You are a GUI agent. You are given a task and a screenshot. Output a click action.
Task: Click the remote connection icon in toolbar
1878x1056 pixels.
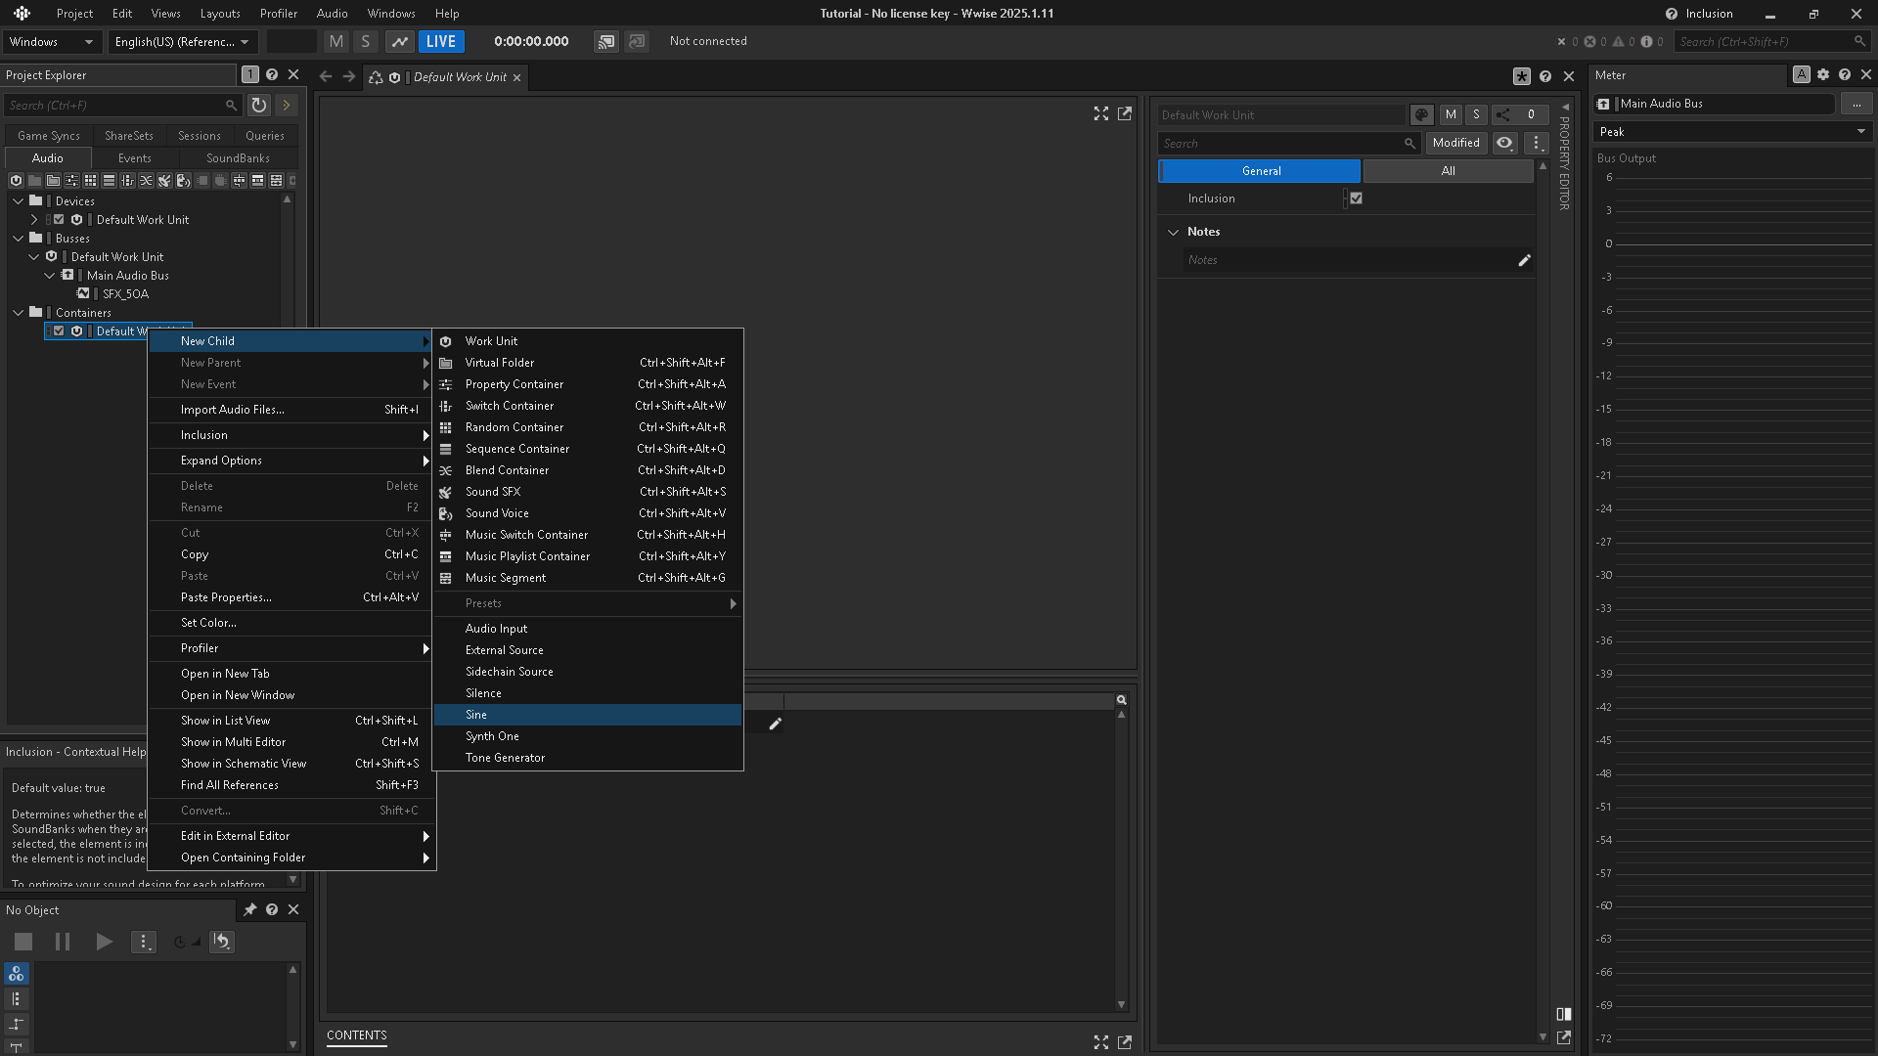point(606,41)
